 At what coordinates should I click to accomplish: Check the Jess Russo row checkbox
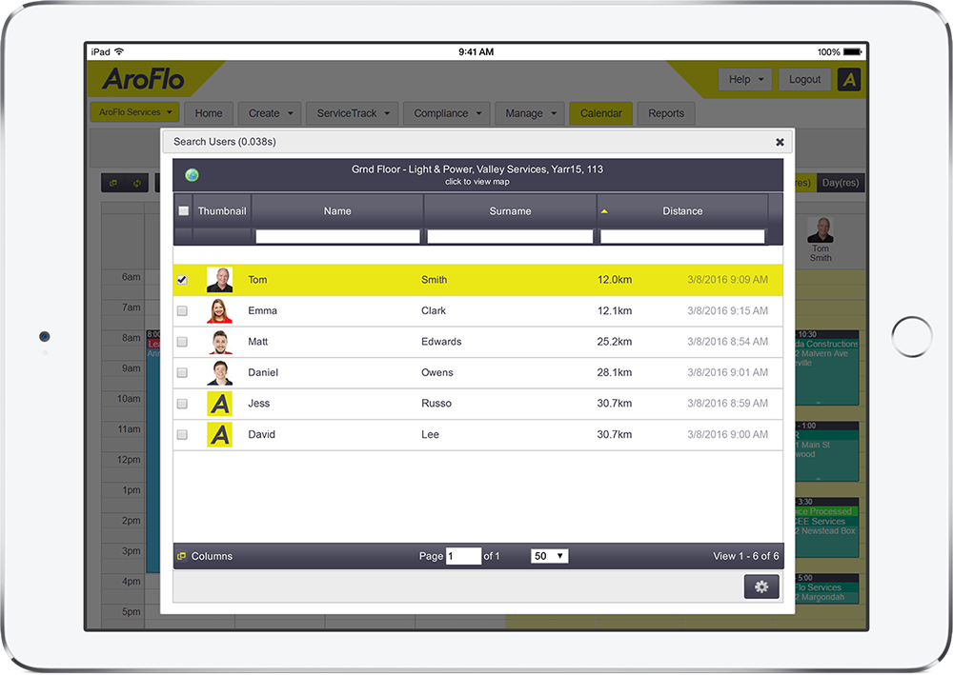(182, 404)
